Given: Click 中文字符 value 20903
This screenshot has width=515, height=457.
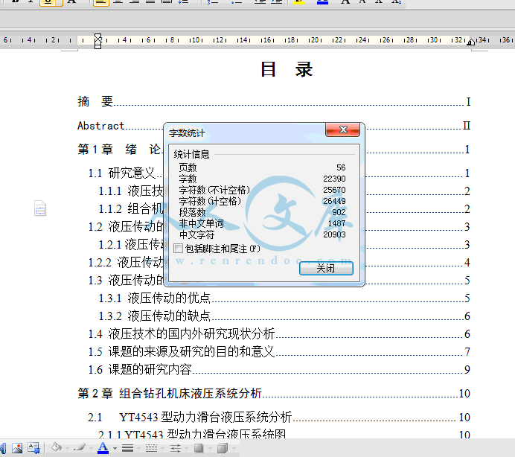Looking at the screenshot, I should [x=334, y=234].
